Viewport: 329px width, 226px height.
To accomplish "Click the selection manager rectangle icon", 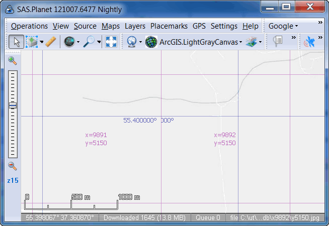I will [x=32, y=42].
